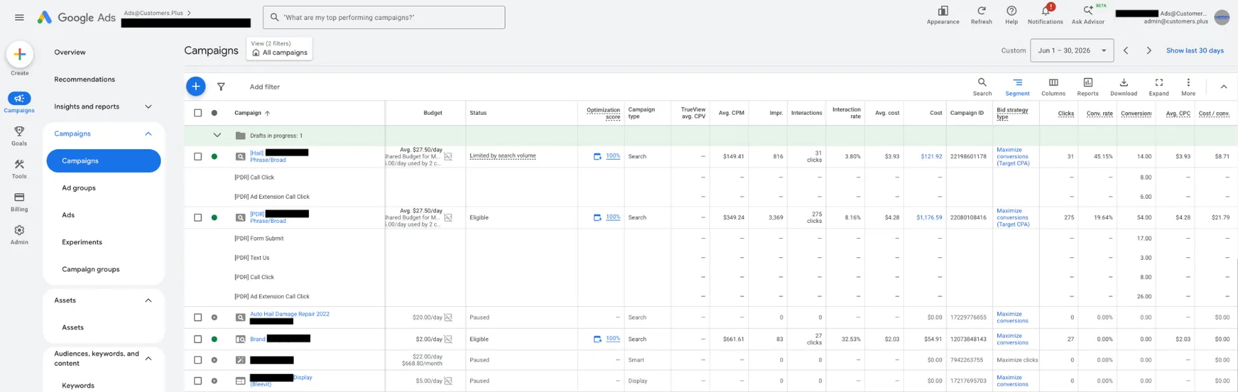Sort by the Campaign column header
The image size is (1238, 392).
tap(248, 113)
